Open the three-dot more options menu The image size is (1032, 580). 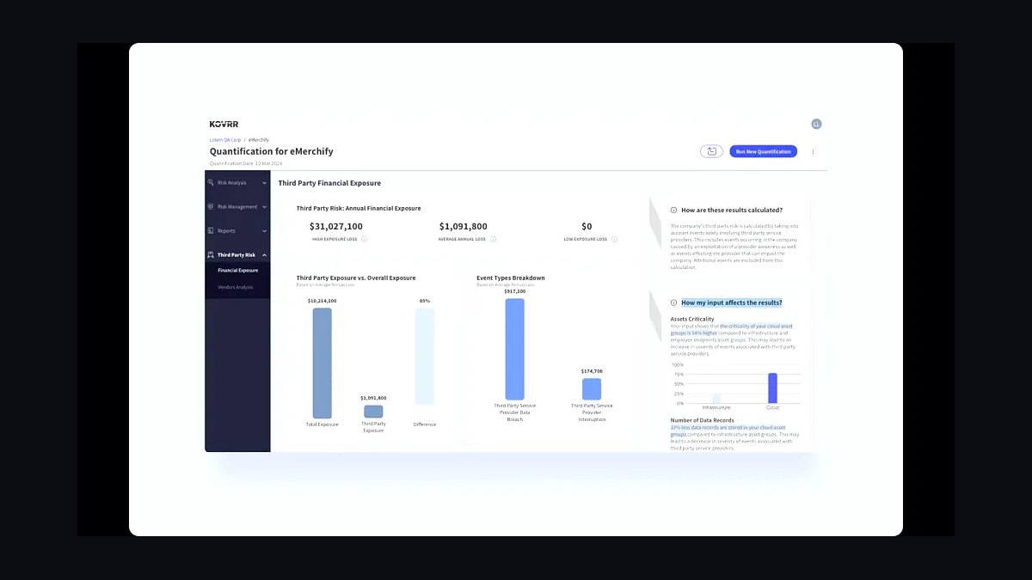pyautogui.click(x=813, y=151)
